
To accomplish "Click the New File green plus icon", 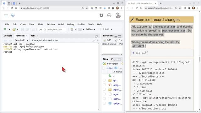I will (x=5, y=29).
